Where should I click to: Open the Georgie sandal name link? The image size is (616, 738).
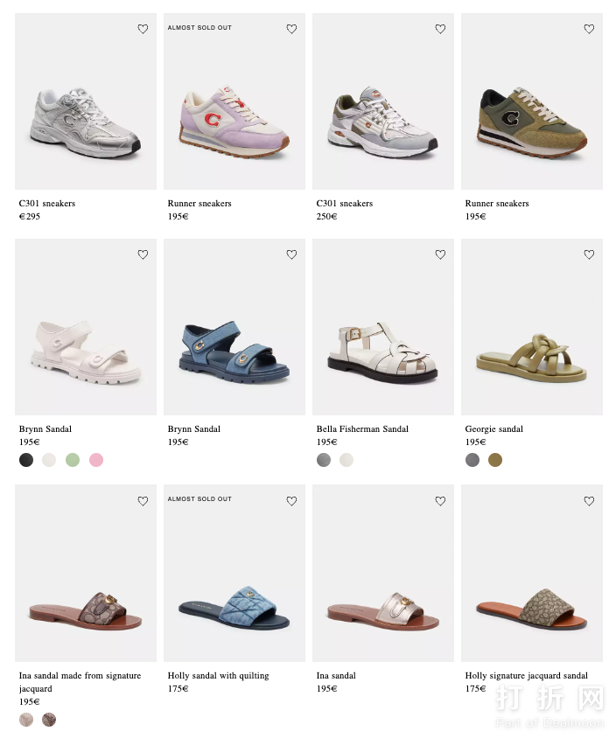coord(493,429)
